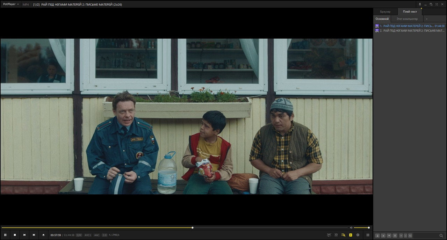447x240 pixels.
Task: Select second playlist item ПИСЬМО МАТ...
Action: pyautogui.click(x=410, y=30)
